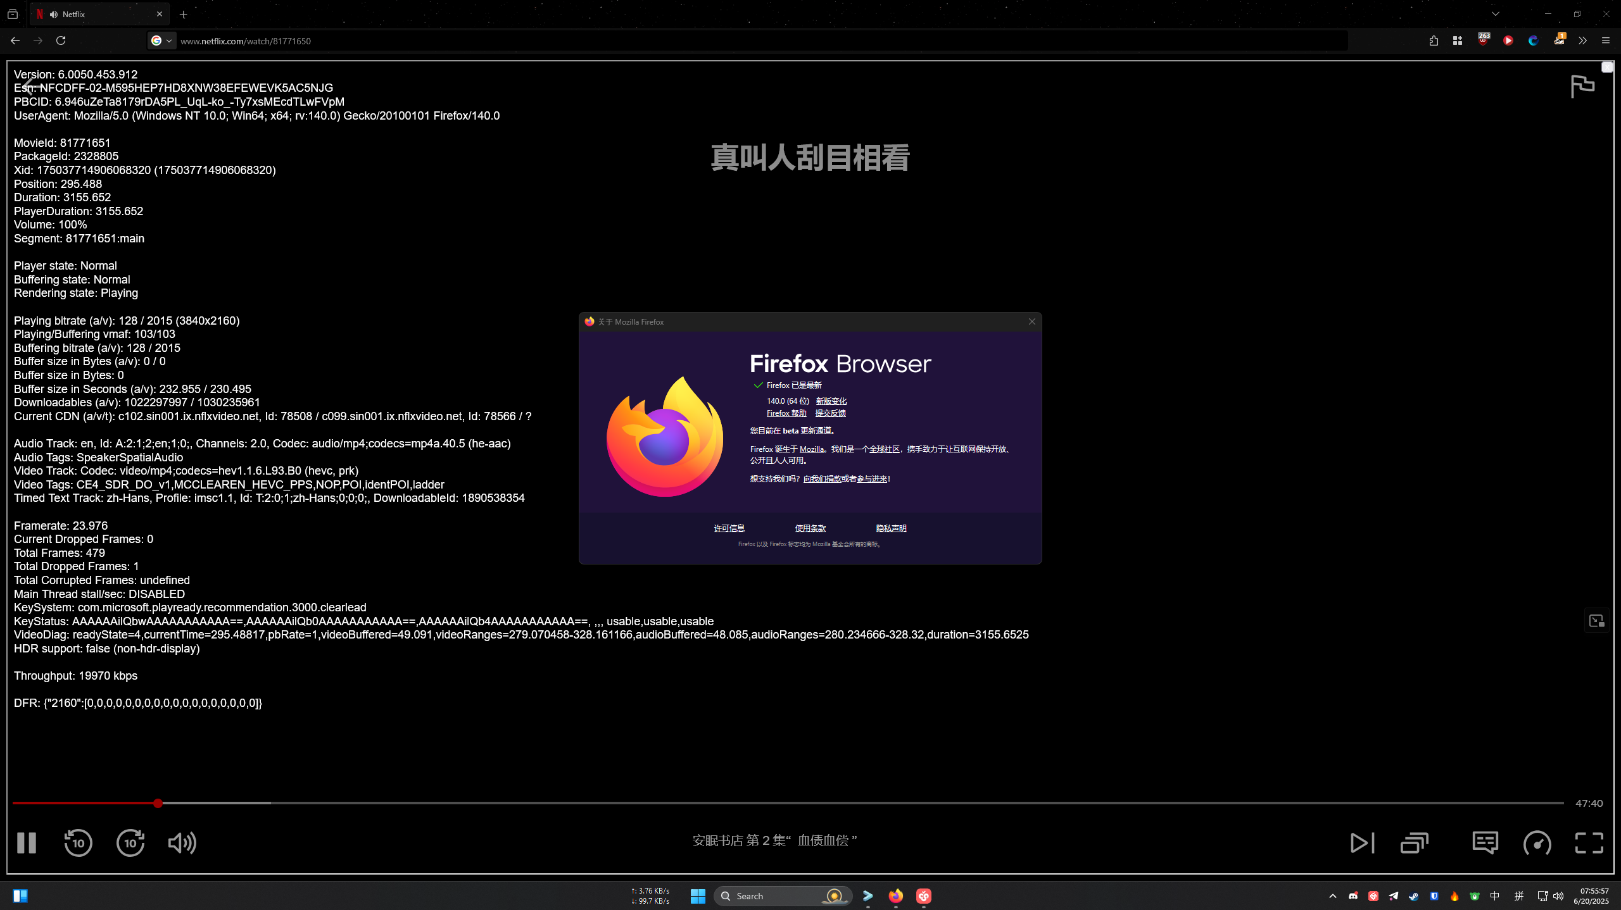Click the buffered portion of the timeline
The width and height of the screenshot is (1621, 910).
tap(215, 803)
